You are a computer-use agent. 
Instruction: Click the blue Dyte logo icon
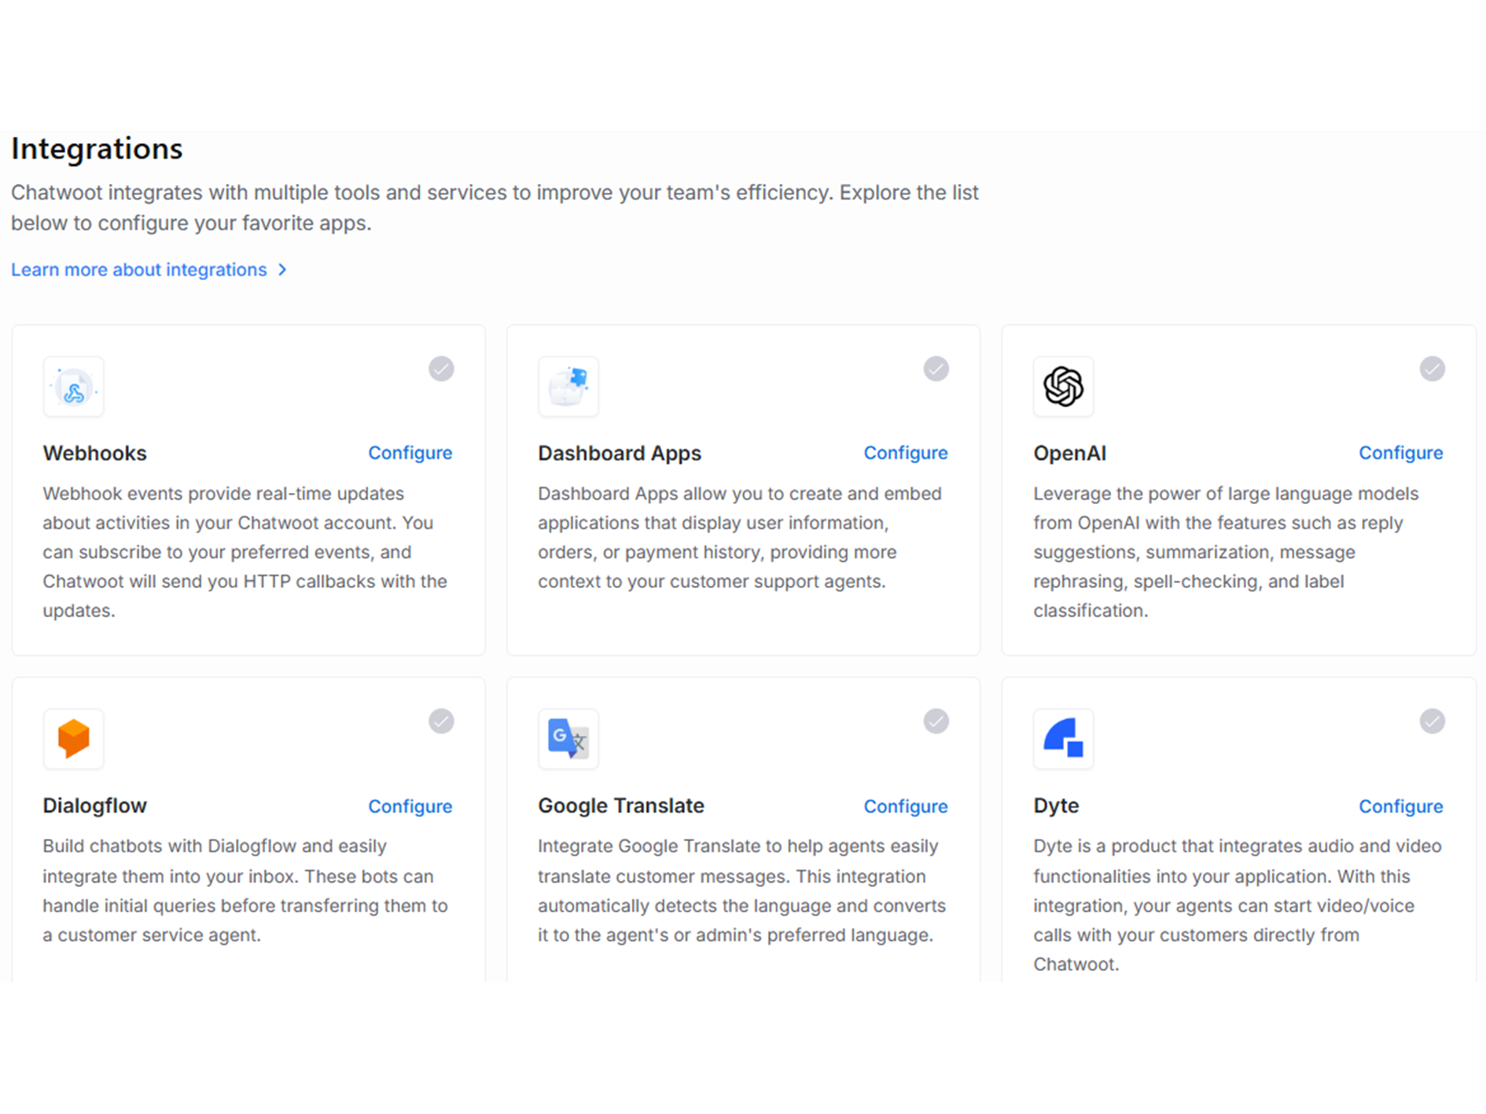tap(1063, 739)
